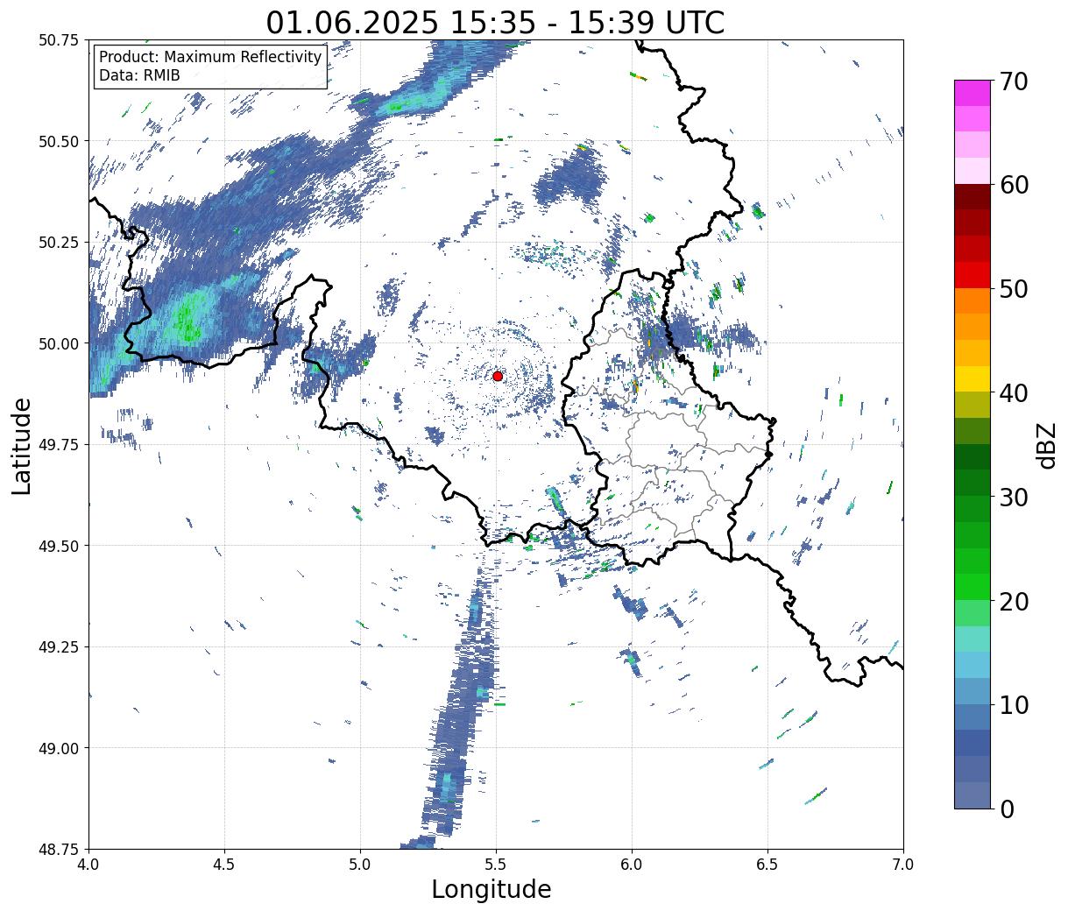The height and width of the screenshot is (911, 1068).
Task: Click the longitude tick label 6.5
Action: (767, 865)
